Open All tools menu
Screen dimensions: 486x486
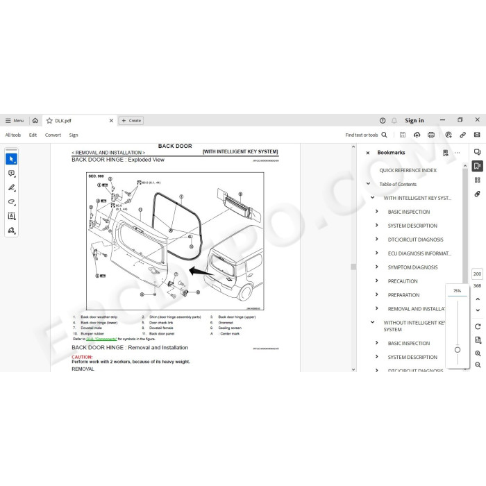[x=13, y=135]
